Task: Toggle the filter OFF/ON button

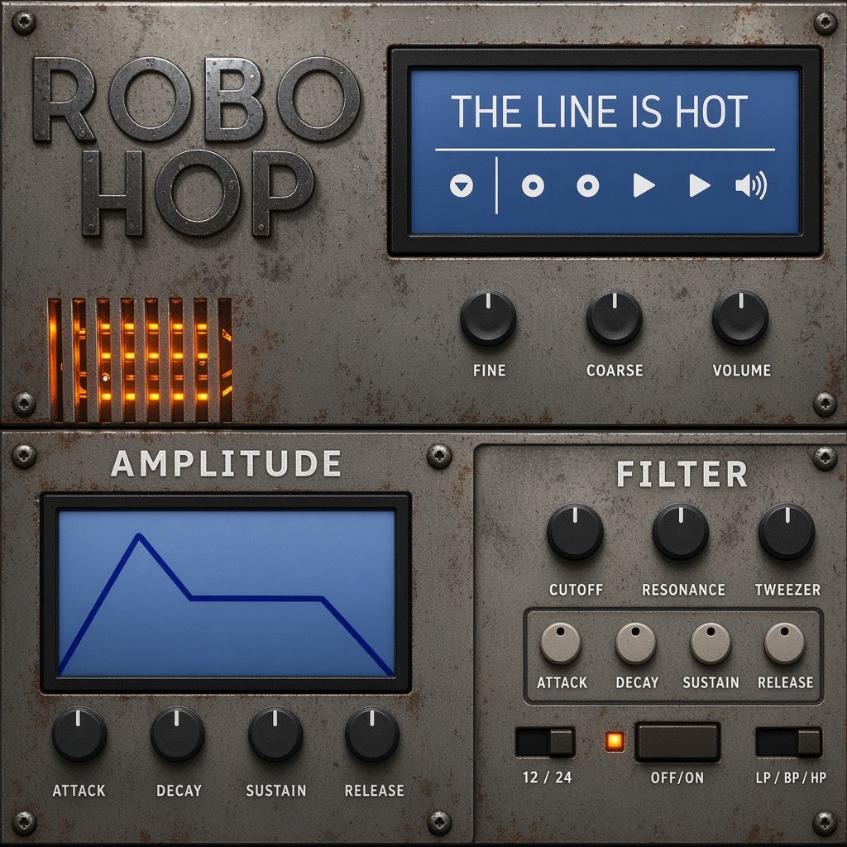Action: [677, 742]
